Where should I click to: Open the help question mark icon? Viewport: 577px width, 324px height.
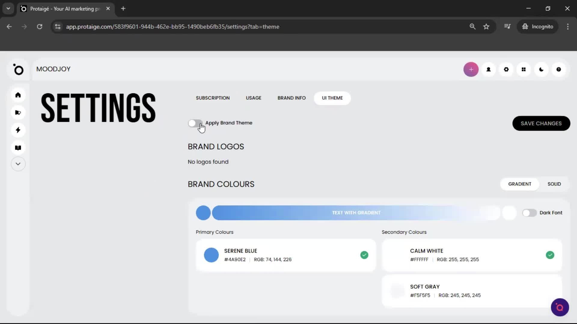pos(559,69)
